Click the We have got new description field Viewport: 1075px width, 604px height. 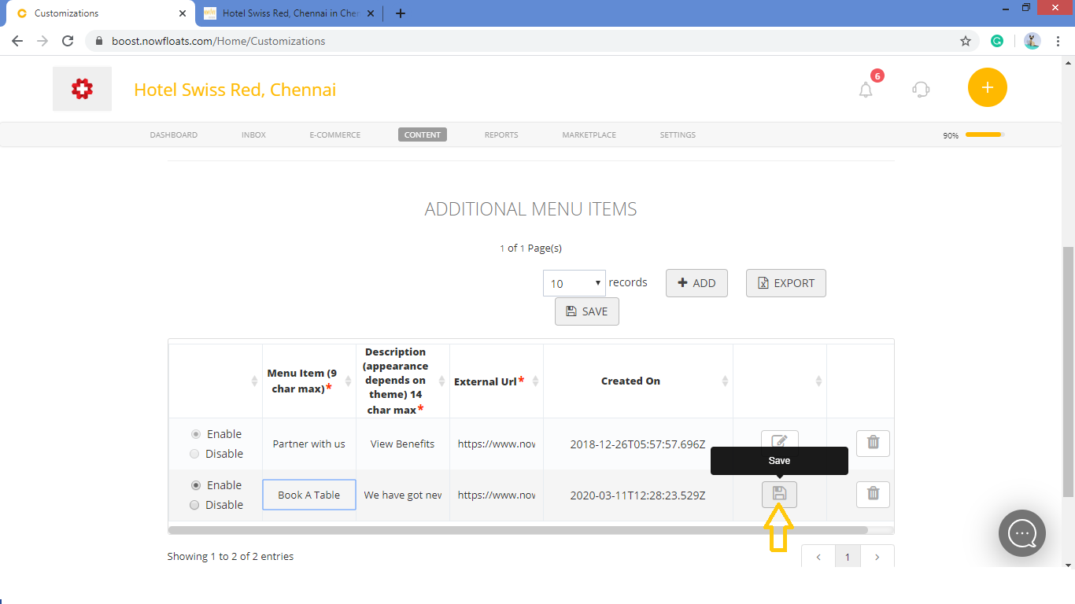(403, 495)
